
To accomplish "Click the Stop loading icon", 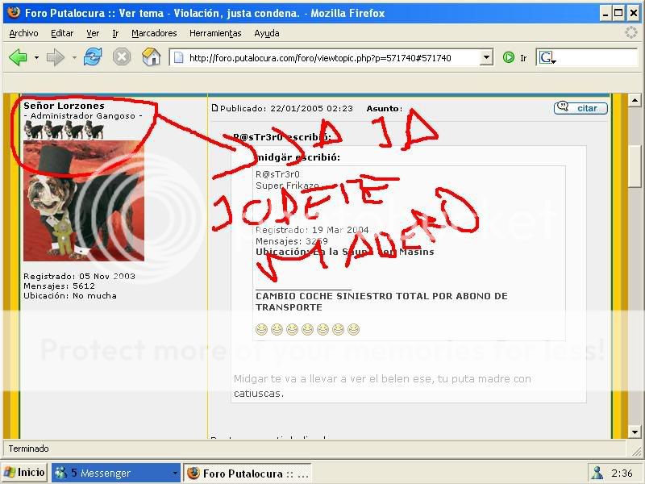I will coord(121,57).
